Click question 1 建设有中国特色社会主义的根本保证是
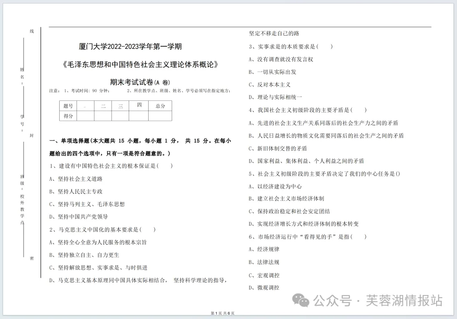This screenshot has width=457, height=319. [111, 166]
